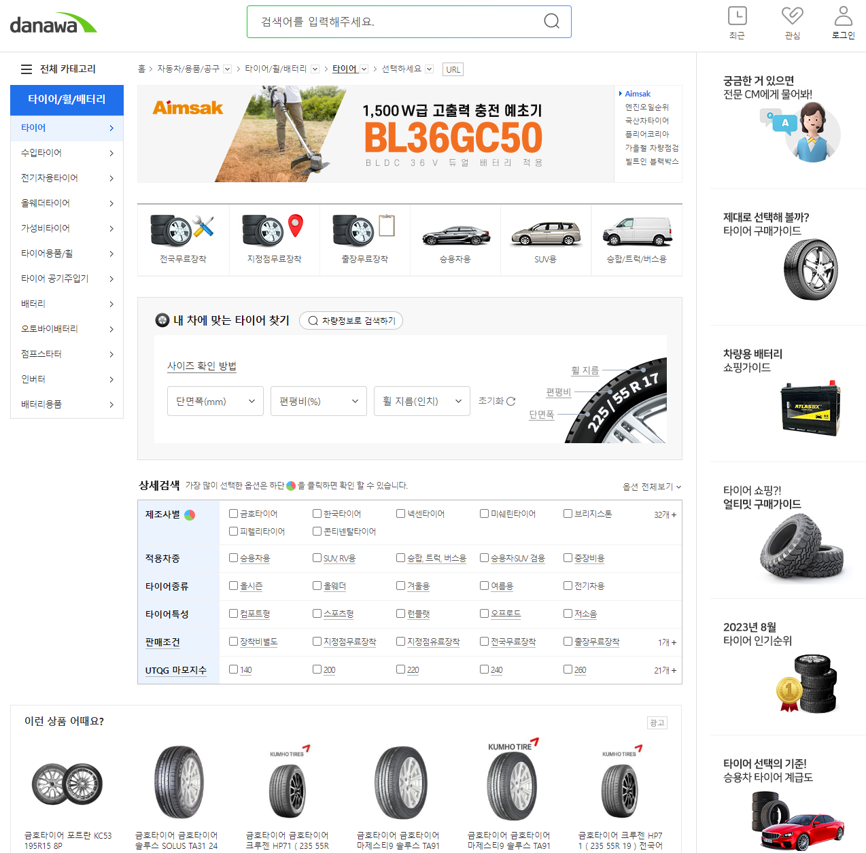Viewport: 866px width, 853px height.
Task: Open 솔루스 SOLUS TA31 product thumbnail
Action: tap(179, 782)
